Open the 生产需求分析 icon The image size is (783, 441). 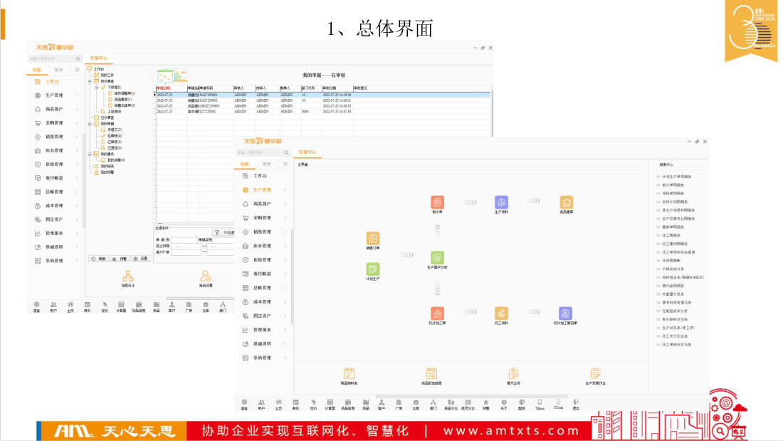[437, 257]
